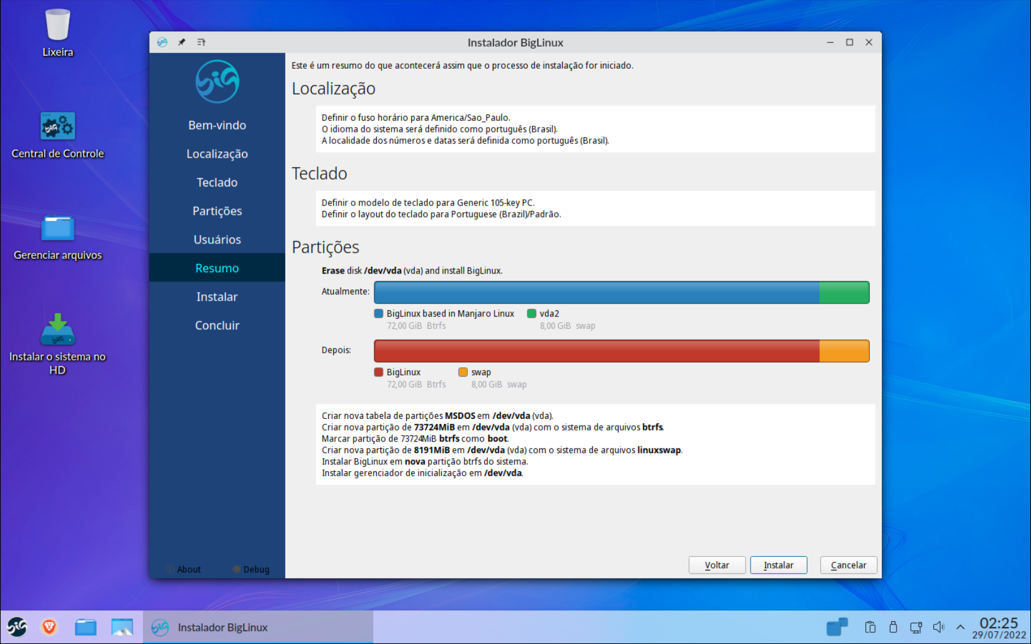Click the Partições section heading

point(325,247)
